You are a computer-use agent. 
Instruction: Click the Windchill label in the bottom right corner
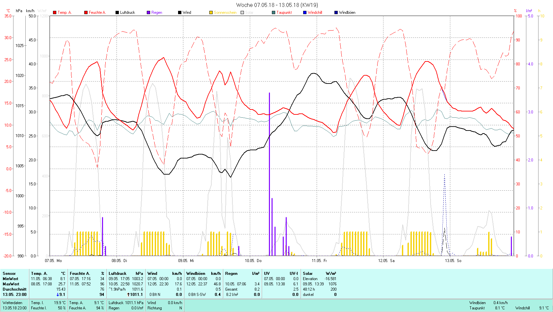(x=523, y=308)
